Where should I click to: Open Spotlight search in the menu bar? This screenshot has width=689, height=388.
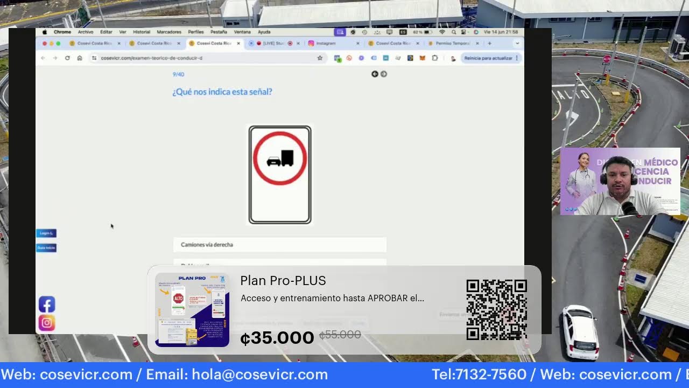[x=454, y=32]
